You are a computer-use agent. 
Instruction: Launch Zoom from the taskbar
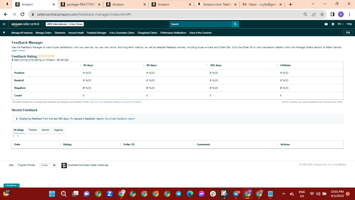110,194
